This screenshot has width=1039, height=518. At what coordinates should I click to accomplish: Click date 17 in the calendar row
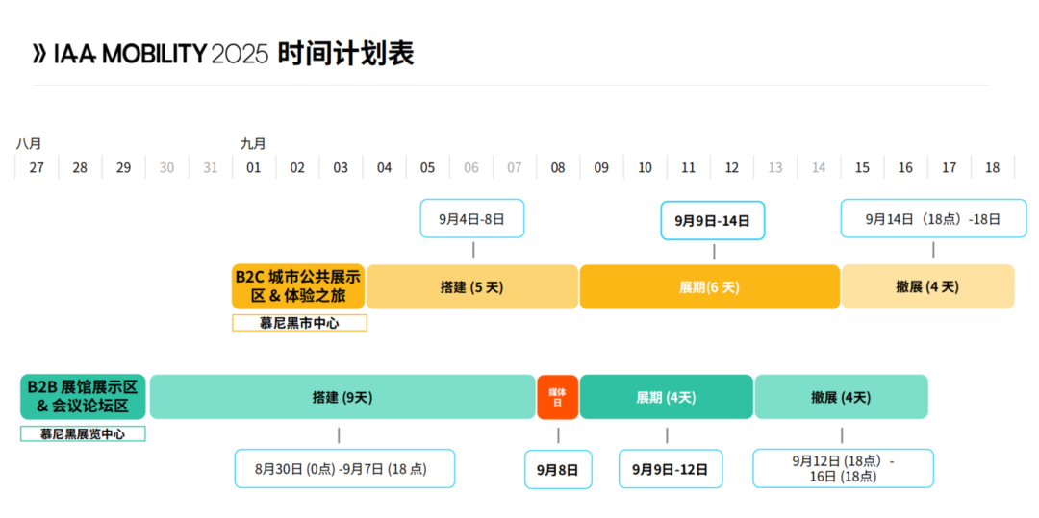click(x=950, y=168)
